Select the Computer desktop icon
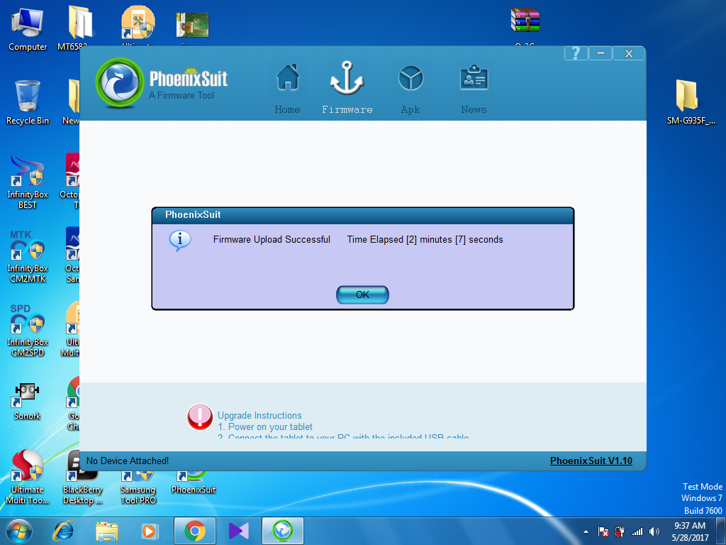This screenshot has height=545, width=726. pos(28,28)
